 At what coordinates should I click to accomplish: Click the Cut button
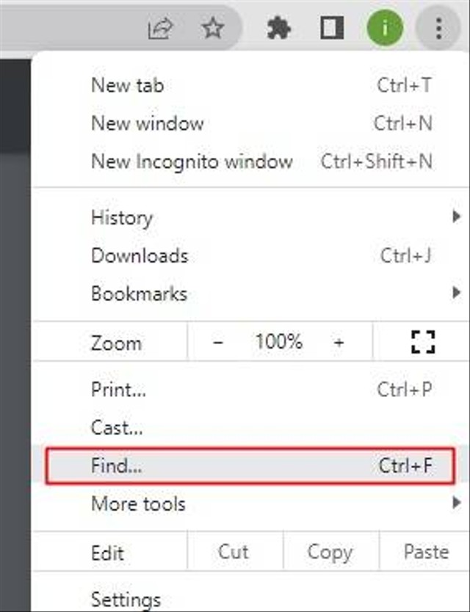coord(234,552)
